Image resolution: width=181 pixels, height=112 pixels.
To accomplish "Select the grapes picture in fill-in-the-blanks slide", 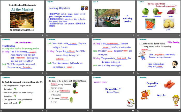I will pyautogui.click(x=75, y=85).
